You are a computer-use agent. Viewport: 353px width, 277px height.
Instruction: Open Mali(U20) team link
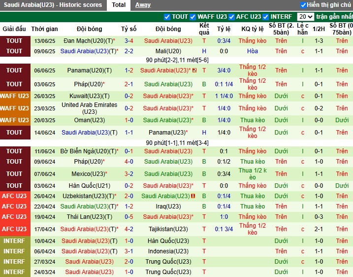168,51
